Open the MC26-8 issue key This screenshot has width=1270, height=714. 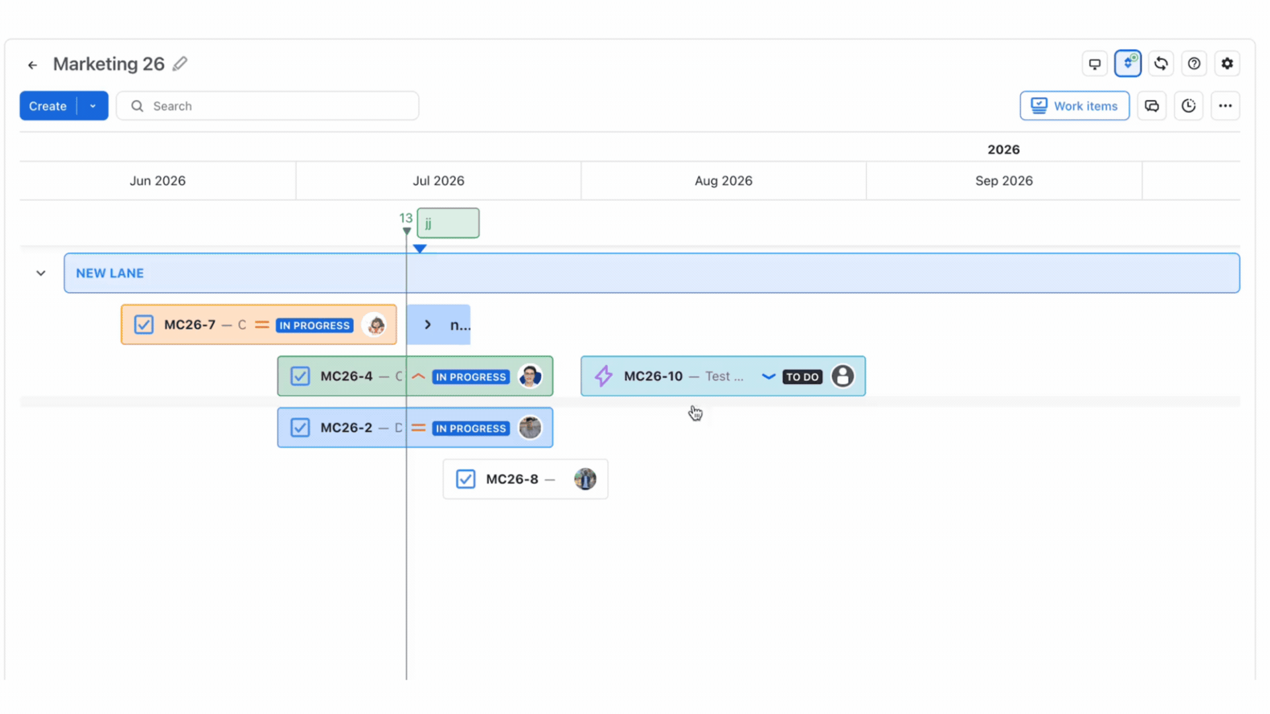[x=512, y=479]
